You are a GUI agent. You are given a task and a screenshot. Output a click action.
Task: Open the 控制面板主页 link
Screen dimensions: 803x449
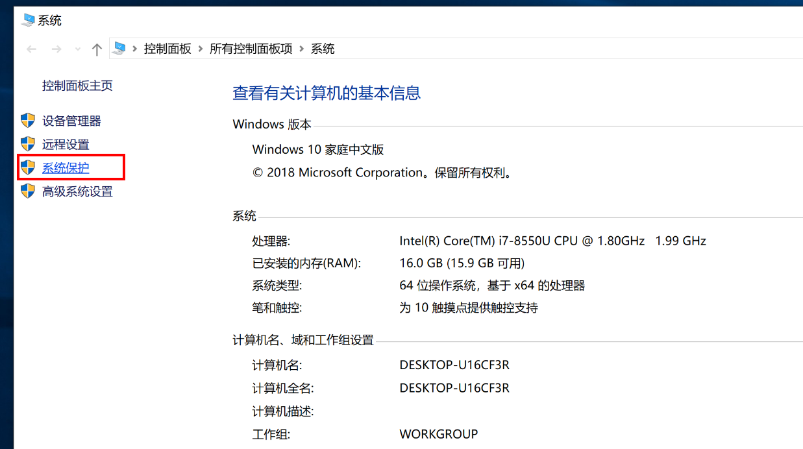pyautogui.click(x=77, y=86)
